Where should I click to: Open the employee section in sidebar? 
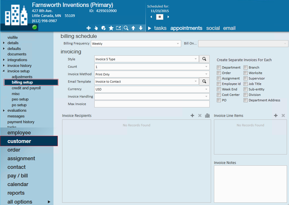19,132
